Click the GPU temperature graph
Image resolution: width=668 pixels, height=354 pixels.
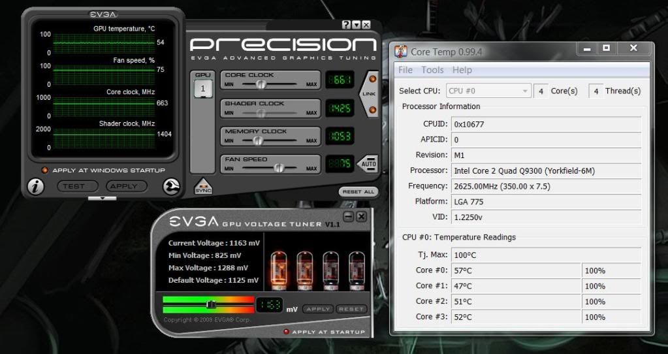(104, 43)
